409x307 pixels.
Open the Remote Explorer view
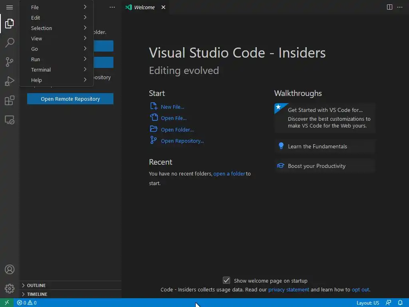10,120
